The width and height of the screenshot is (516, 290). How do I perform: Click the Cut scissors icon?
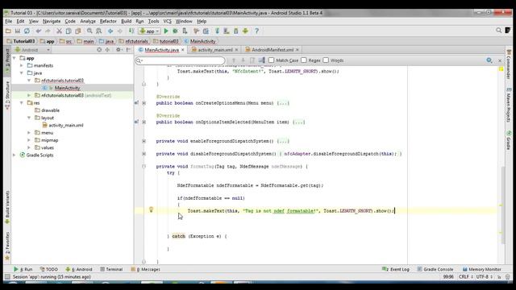click(x=59, y=31)
